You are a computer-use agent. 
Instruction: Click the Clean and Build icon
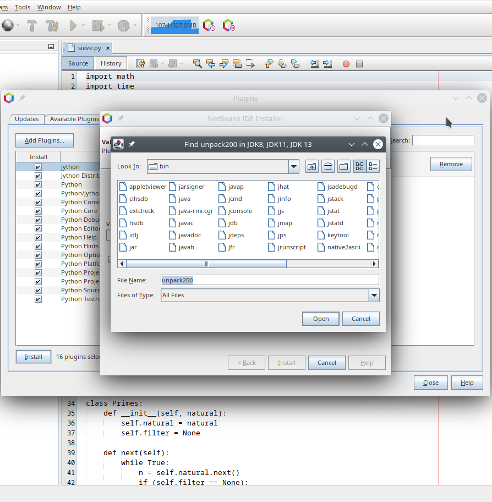[x=52, y=26]
